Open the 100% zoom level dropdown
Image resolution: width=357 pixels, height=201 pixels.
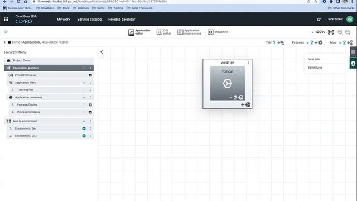click(x=318, y=32)
